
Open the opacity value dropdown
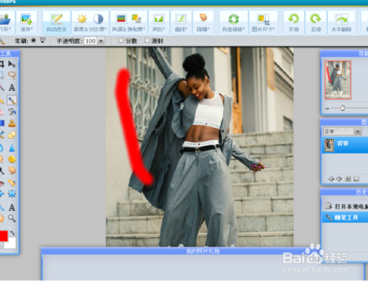(101, 41)
